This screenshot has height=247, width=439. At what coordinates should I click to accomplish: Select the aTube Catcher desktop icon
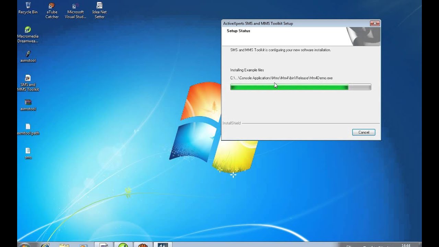pos(52,10)
